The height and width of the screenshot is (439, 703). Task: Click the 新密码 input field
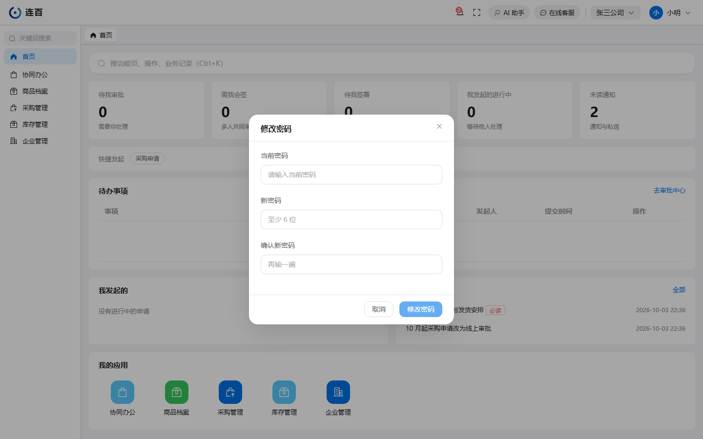coord(351,219)
